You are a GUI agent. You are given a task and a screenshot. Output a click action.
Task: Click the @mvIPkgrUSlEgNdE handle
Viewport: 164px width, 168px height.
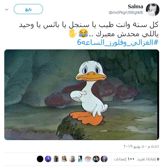coord(126,13)
